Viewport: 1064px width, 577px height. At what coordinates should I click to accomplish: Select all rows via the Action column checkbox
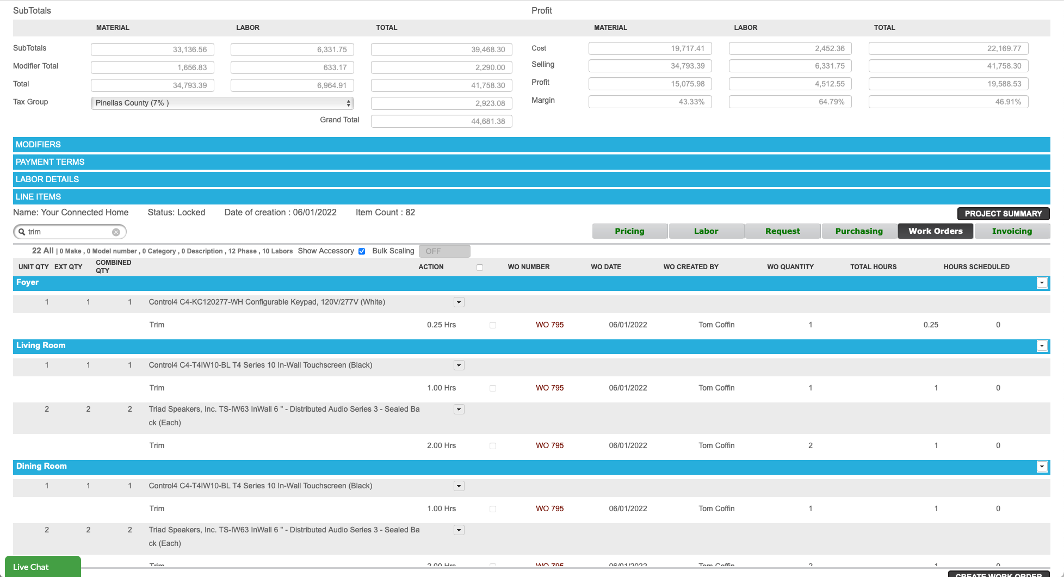point(480,267)
